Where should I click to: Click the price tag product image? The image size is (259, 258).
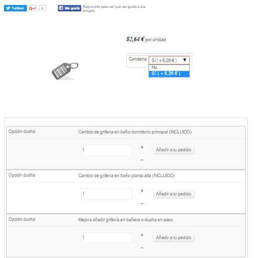[x=65, y=71]
